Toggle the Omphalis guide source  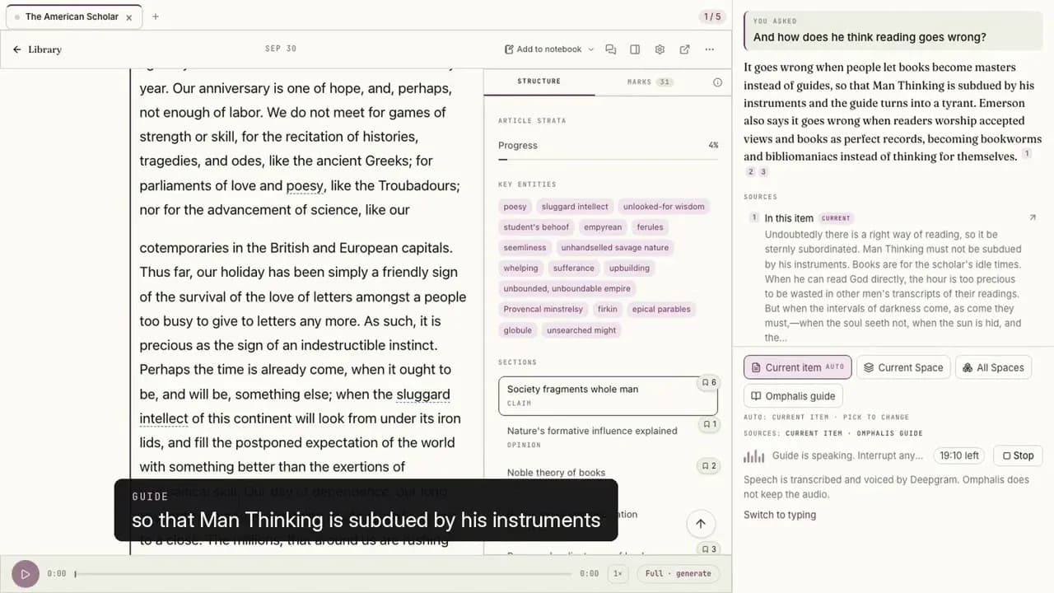coord(793,396)
